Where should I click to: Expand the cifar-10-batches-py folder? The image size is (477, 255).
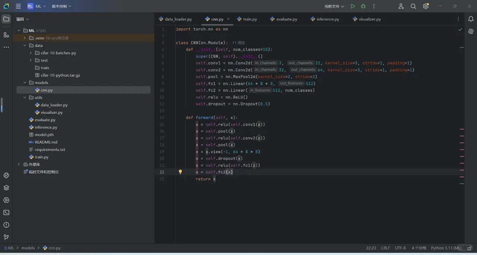[31, 53]
